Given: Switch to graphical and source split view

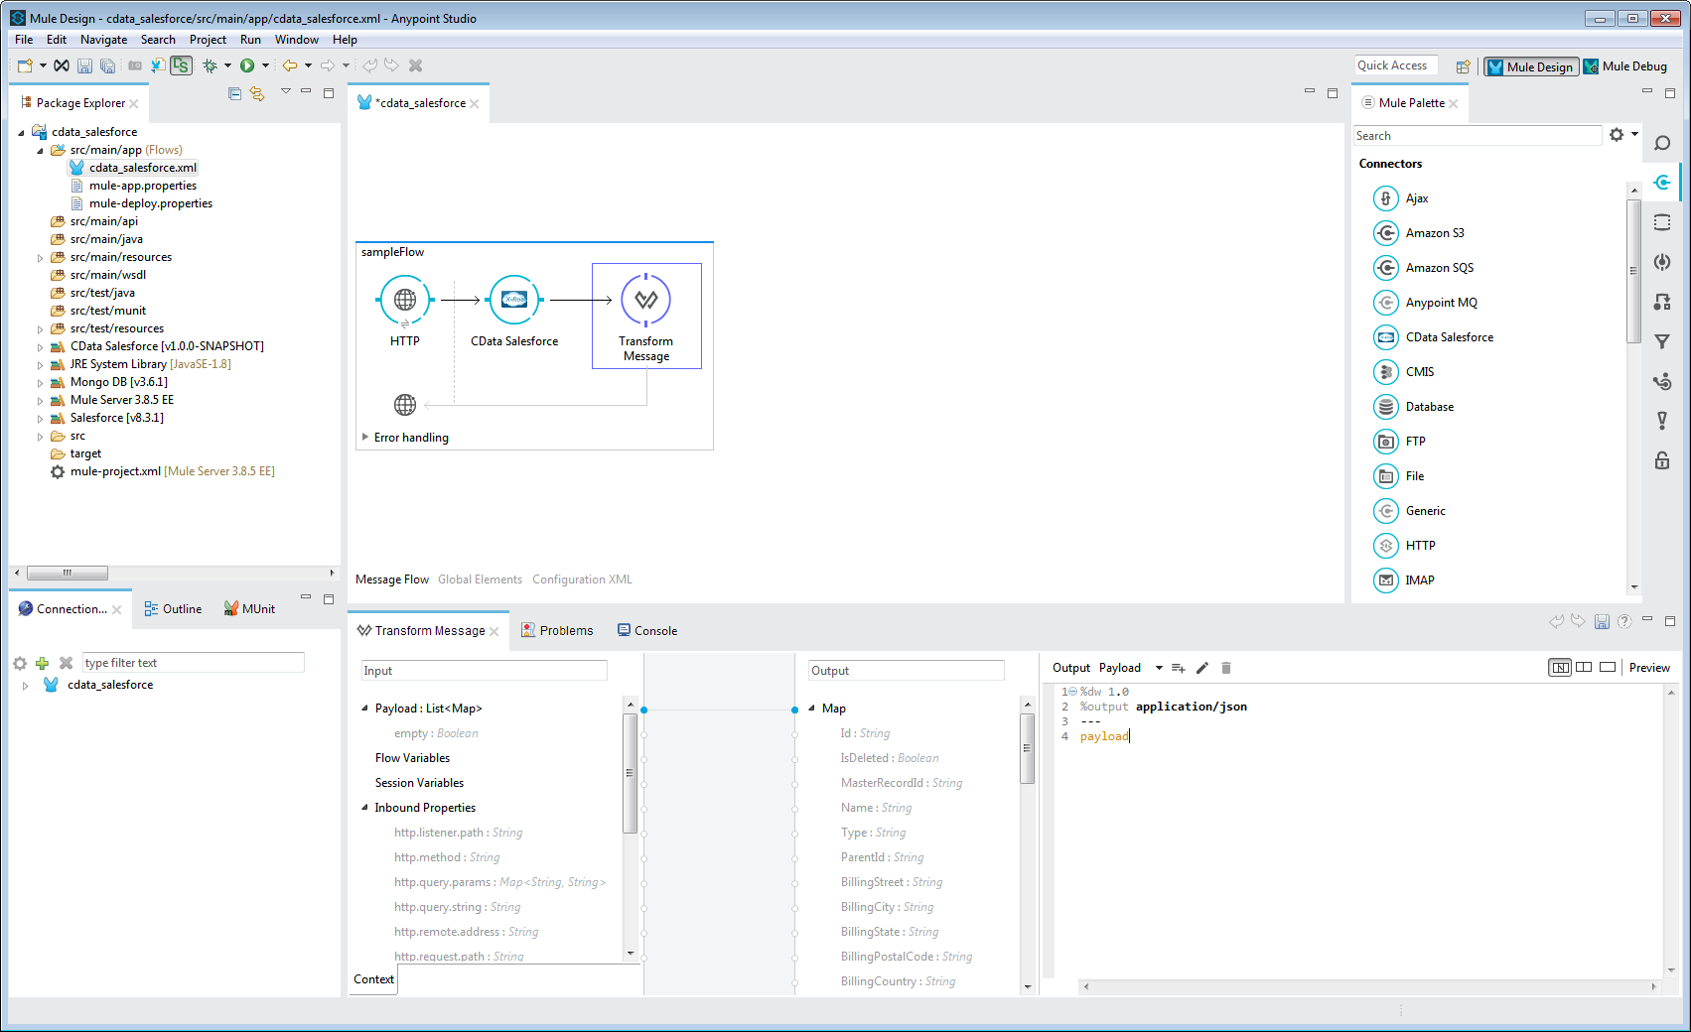Looking at the screenshot, I should click(1560, 668).
